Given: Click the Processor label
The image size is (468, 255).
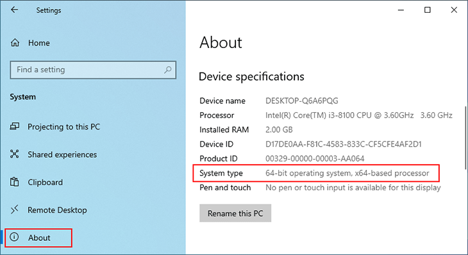Looking at the screenshot, I should [x=217, y=115].
